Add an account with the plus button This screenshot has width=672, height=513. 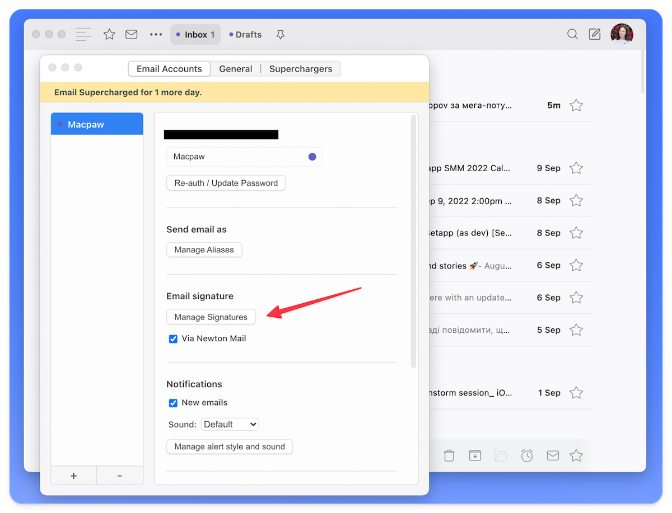pyautogui.click(x=74, y=476)
